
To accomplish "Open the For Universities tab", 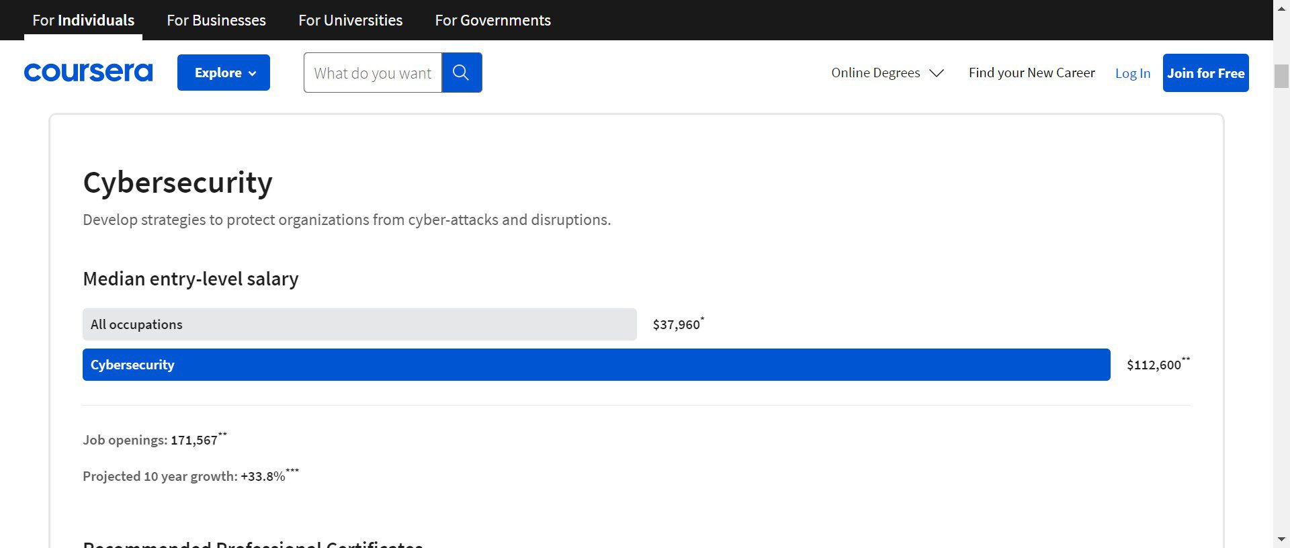I will click(x=350, y=20).
